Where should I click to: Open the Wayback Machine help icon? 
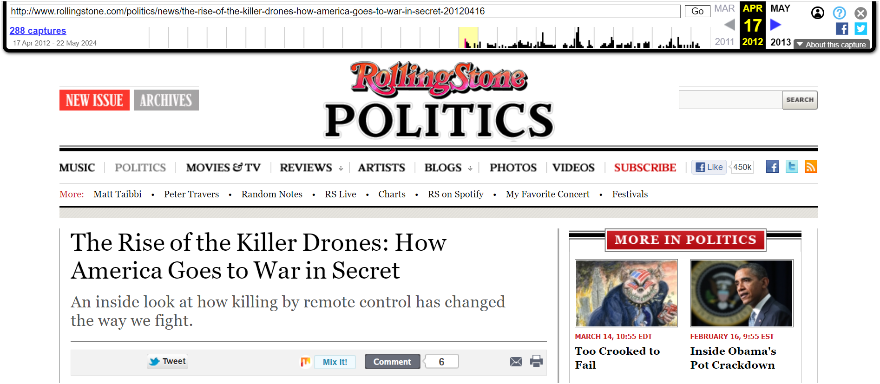(839, 13)
